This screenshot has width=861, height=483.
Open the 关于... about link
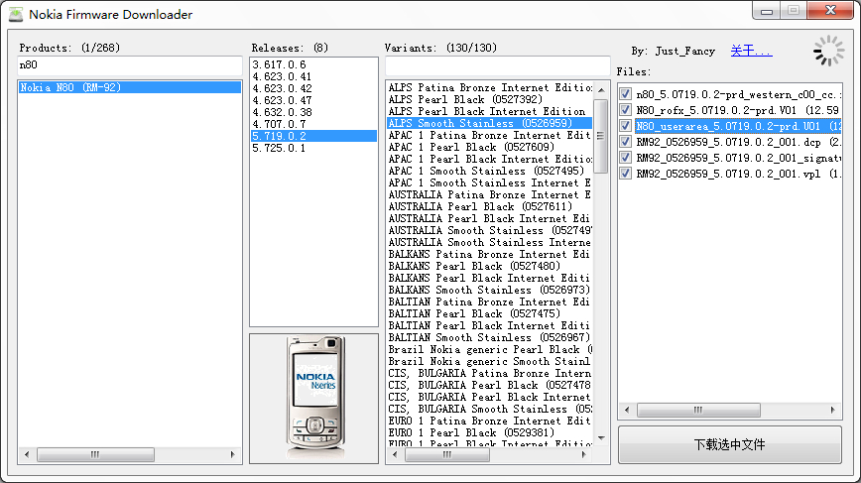[751, 51]
